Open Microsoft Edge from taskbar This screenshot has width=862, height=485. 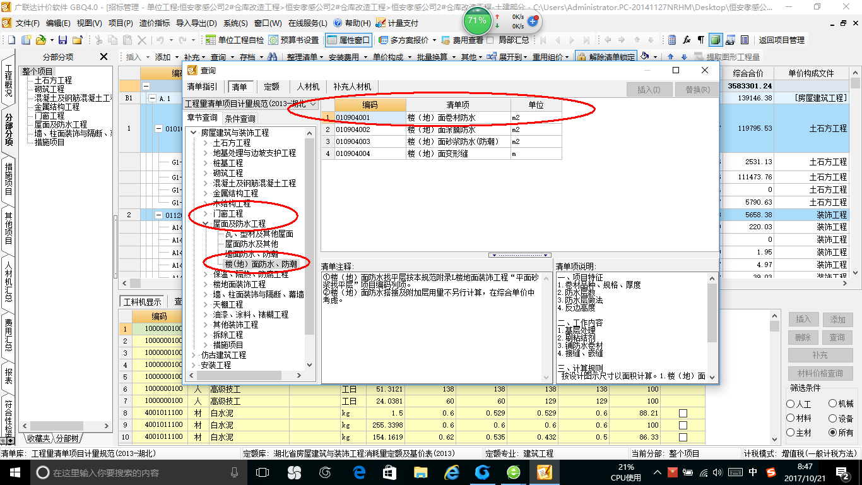[360, 472]
